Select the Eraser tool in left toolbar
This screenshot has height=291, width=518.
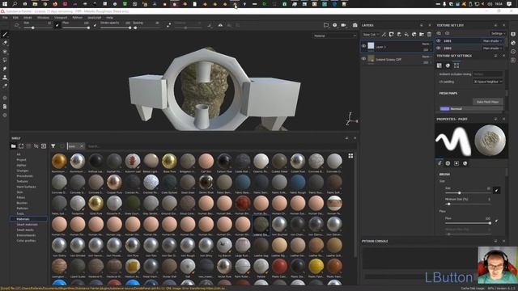tap(5, 43)
